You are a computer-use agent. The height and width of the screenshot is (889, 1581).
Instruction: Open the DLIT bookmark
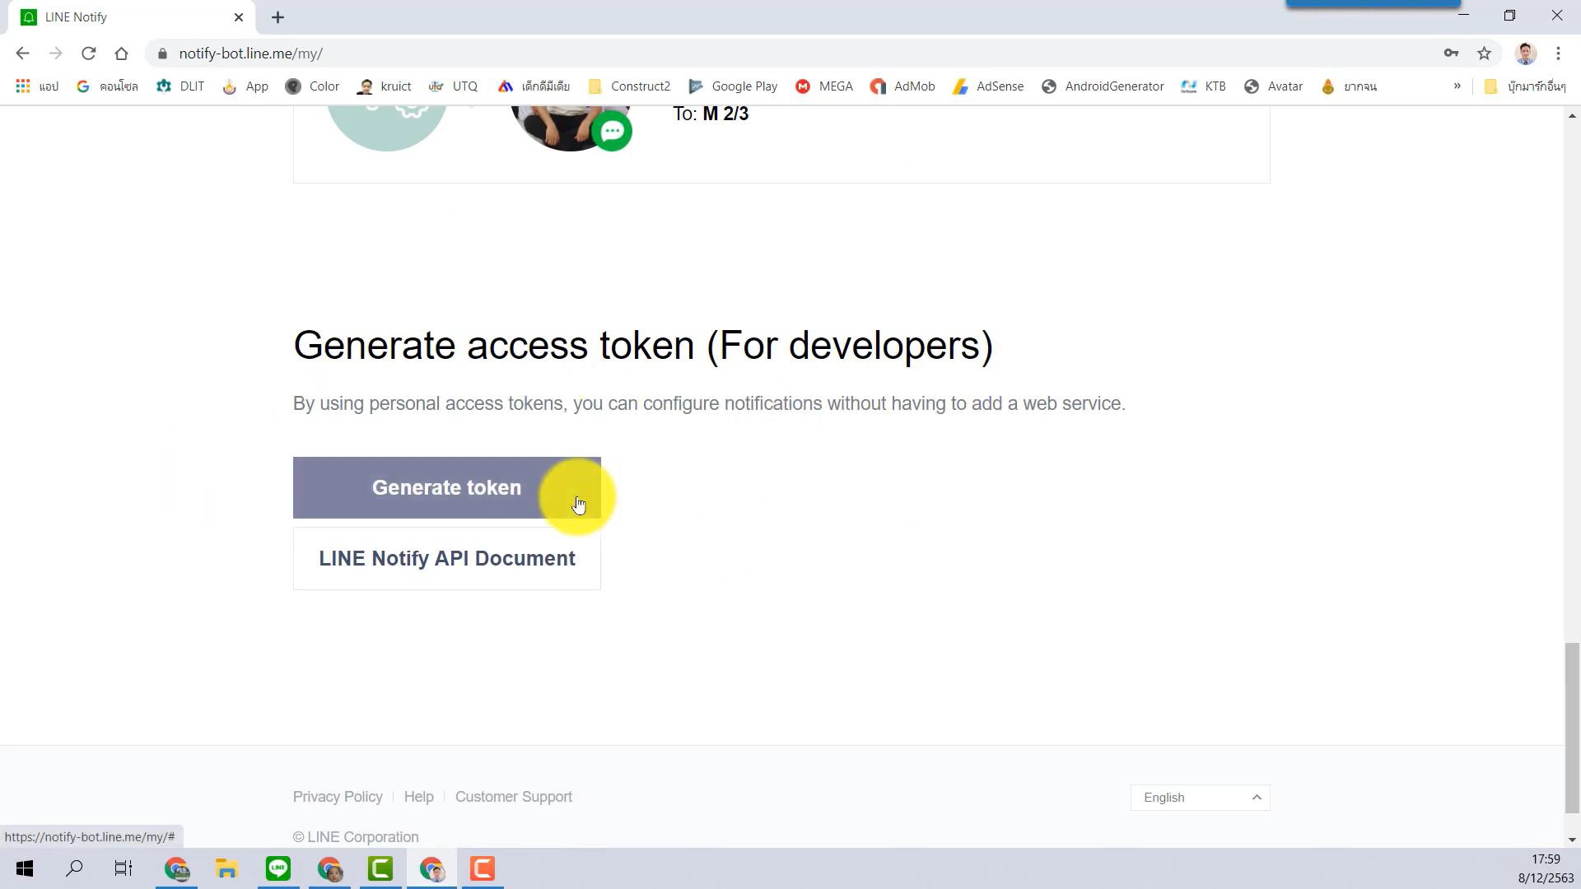click(180, 86)
